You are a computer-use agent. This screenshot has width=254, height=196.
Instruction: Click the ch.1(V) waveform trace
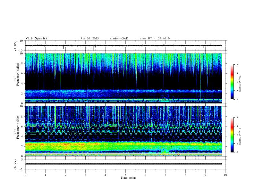(x=123, y=45)
